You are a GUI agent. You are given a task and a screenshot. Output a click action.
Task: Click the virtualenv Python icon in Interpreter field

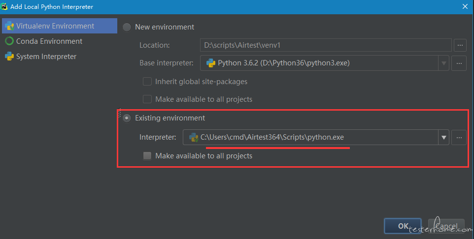point(194,137)
